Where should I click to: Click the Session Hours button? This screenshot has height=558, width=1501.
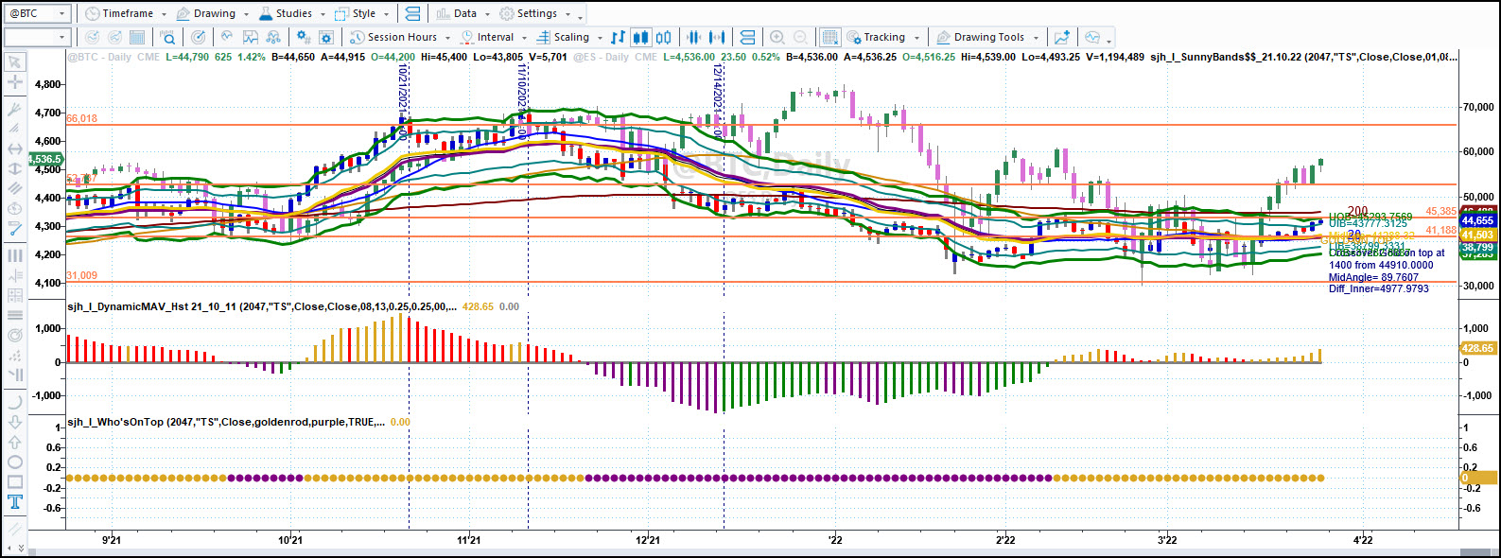click(394, 38)
